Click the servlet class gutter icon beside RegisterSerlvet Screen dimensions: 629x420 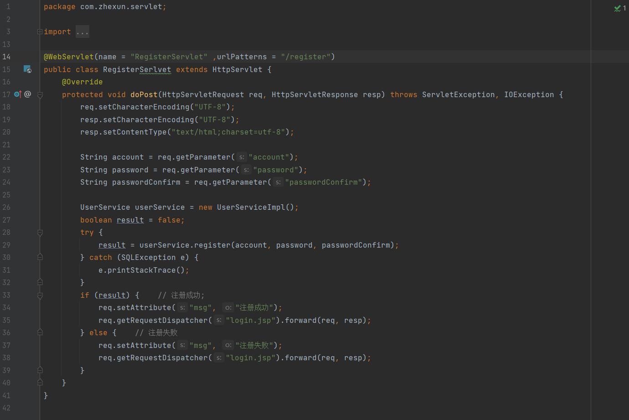(27, 69)
